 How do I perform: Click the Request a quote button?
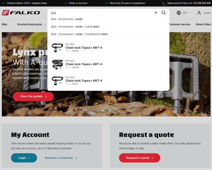pos(139,158)
